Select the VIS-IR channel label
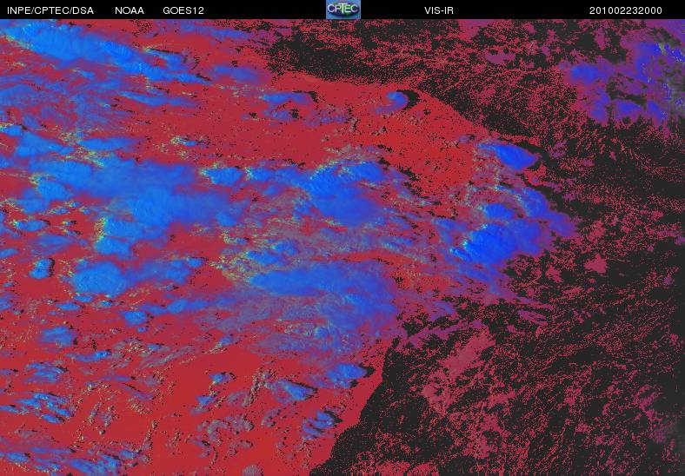 pos(439,10)
